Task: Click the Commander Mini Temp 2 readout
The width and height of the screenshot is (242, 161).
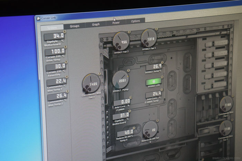Action: pos(58,96)
